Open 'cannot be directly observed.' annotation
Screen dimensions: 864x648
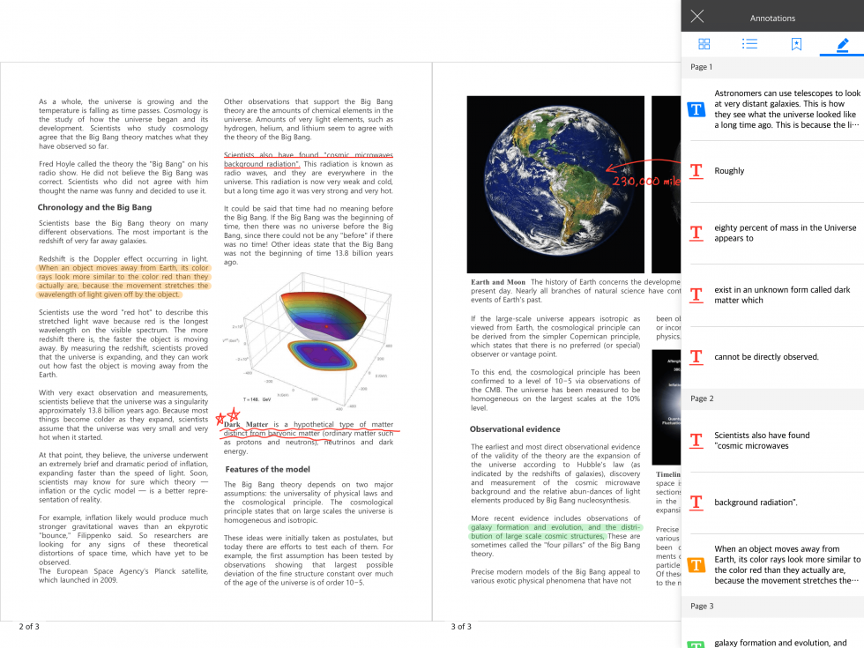pos(772,356)
